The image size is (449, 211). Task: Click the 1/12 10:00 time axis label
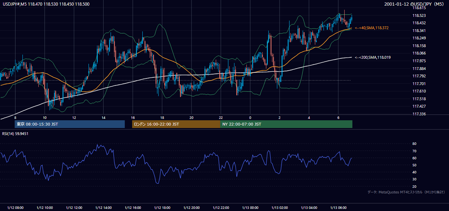[x=45, y=208]
